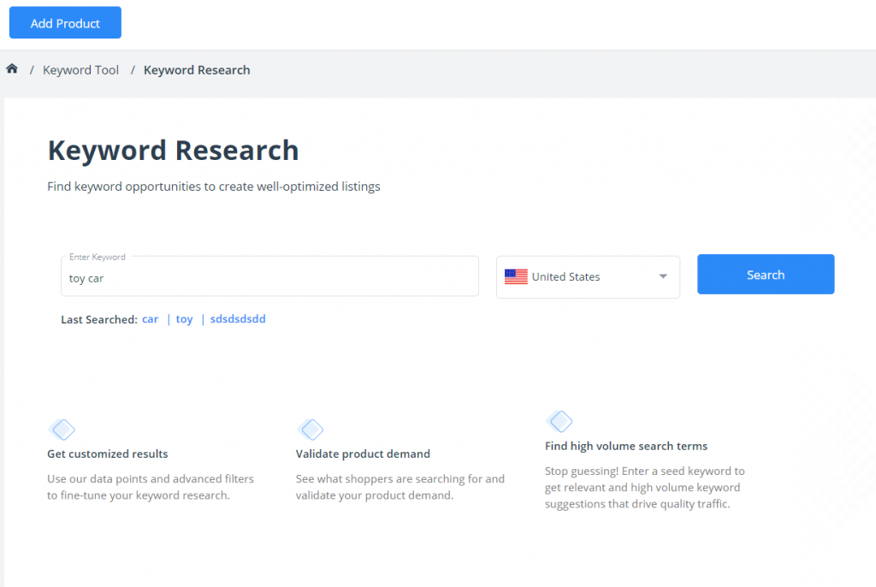The width and height of the screenshot is (876, 587).
Task: Click the 'Get customized results' heading
Action: pos(107,454)
